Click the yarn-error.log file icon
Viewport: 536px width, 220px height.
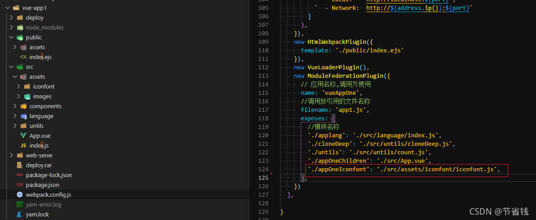[x=20, y=205]
